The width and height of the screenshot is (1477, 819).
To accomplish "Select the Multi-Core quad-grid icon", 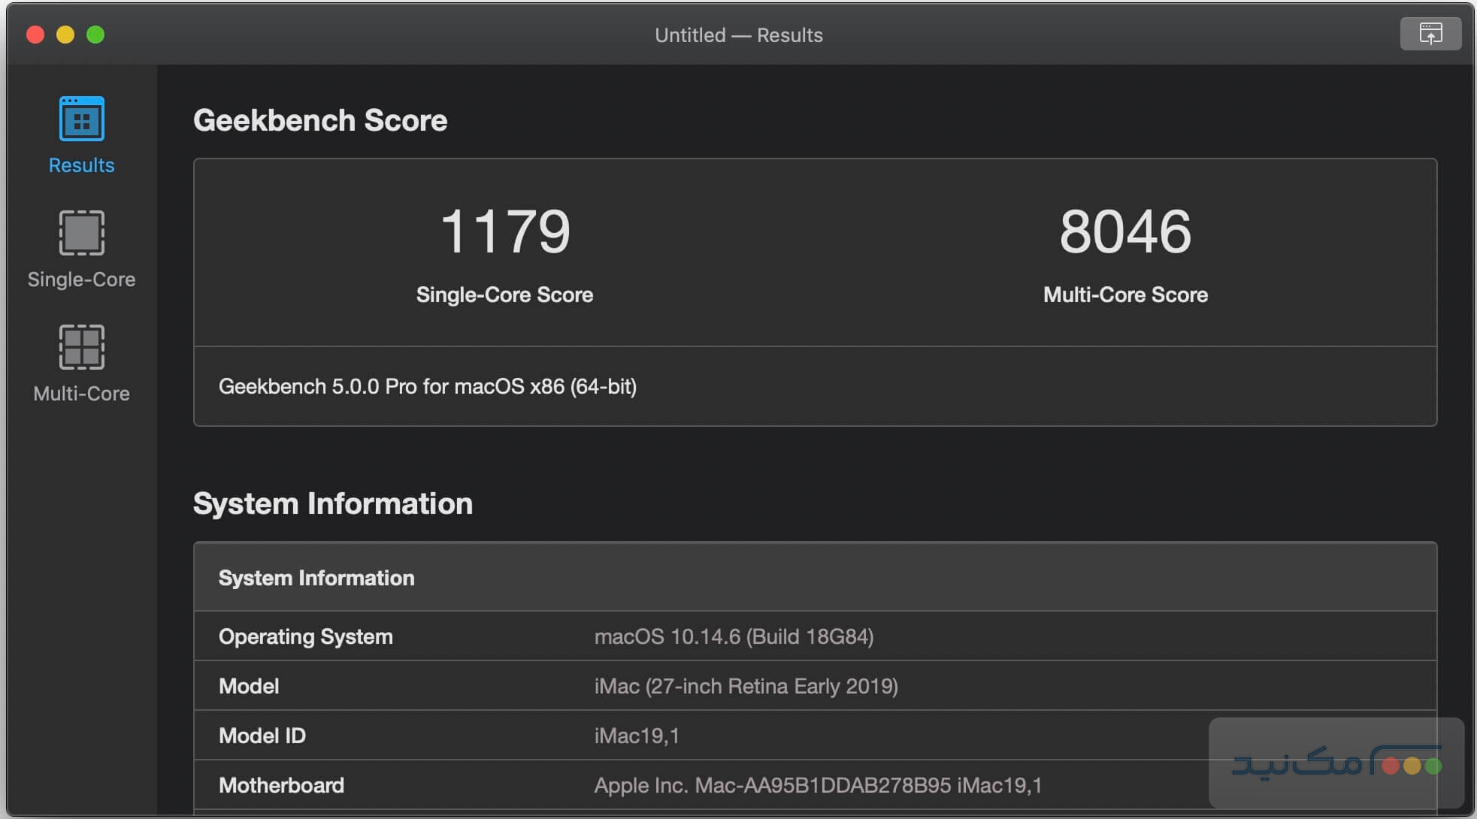I will (80, 347).
